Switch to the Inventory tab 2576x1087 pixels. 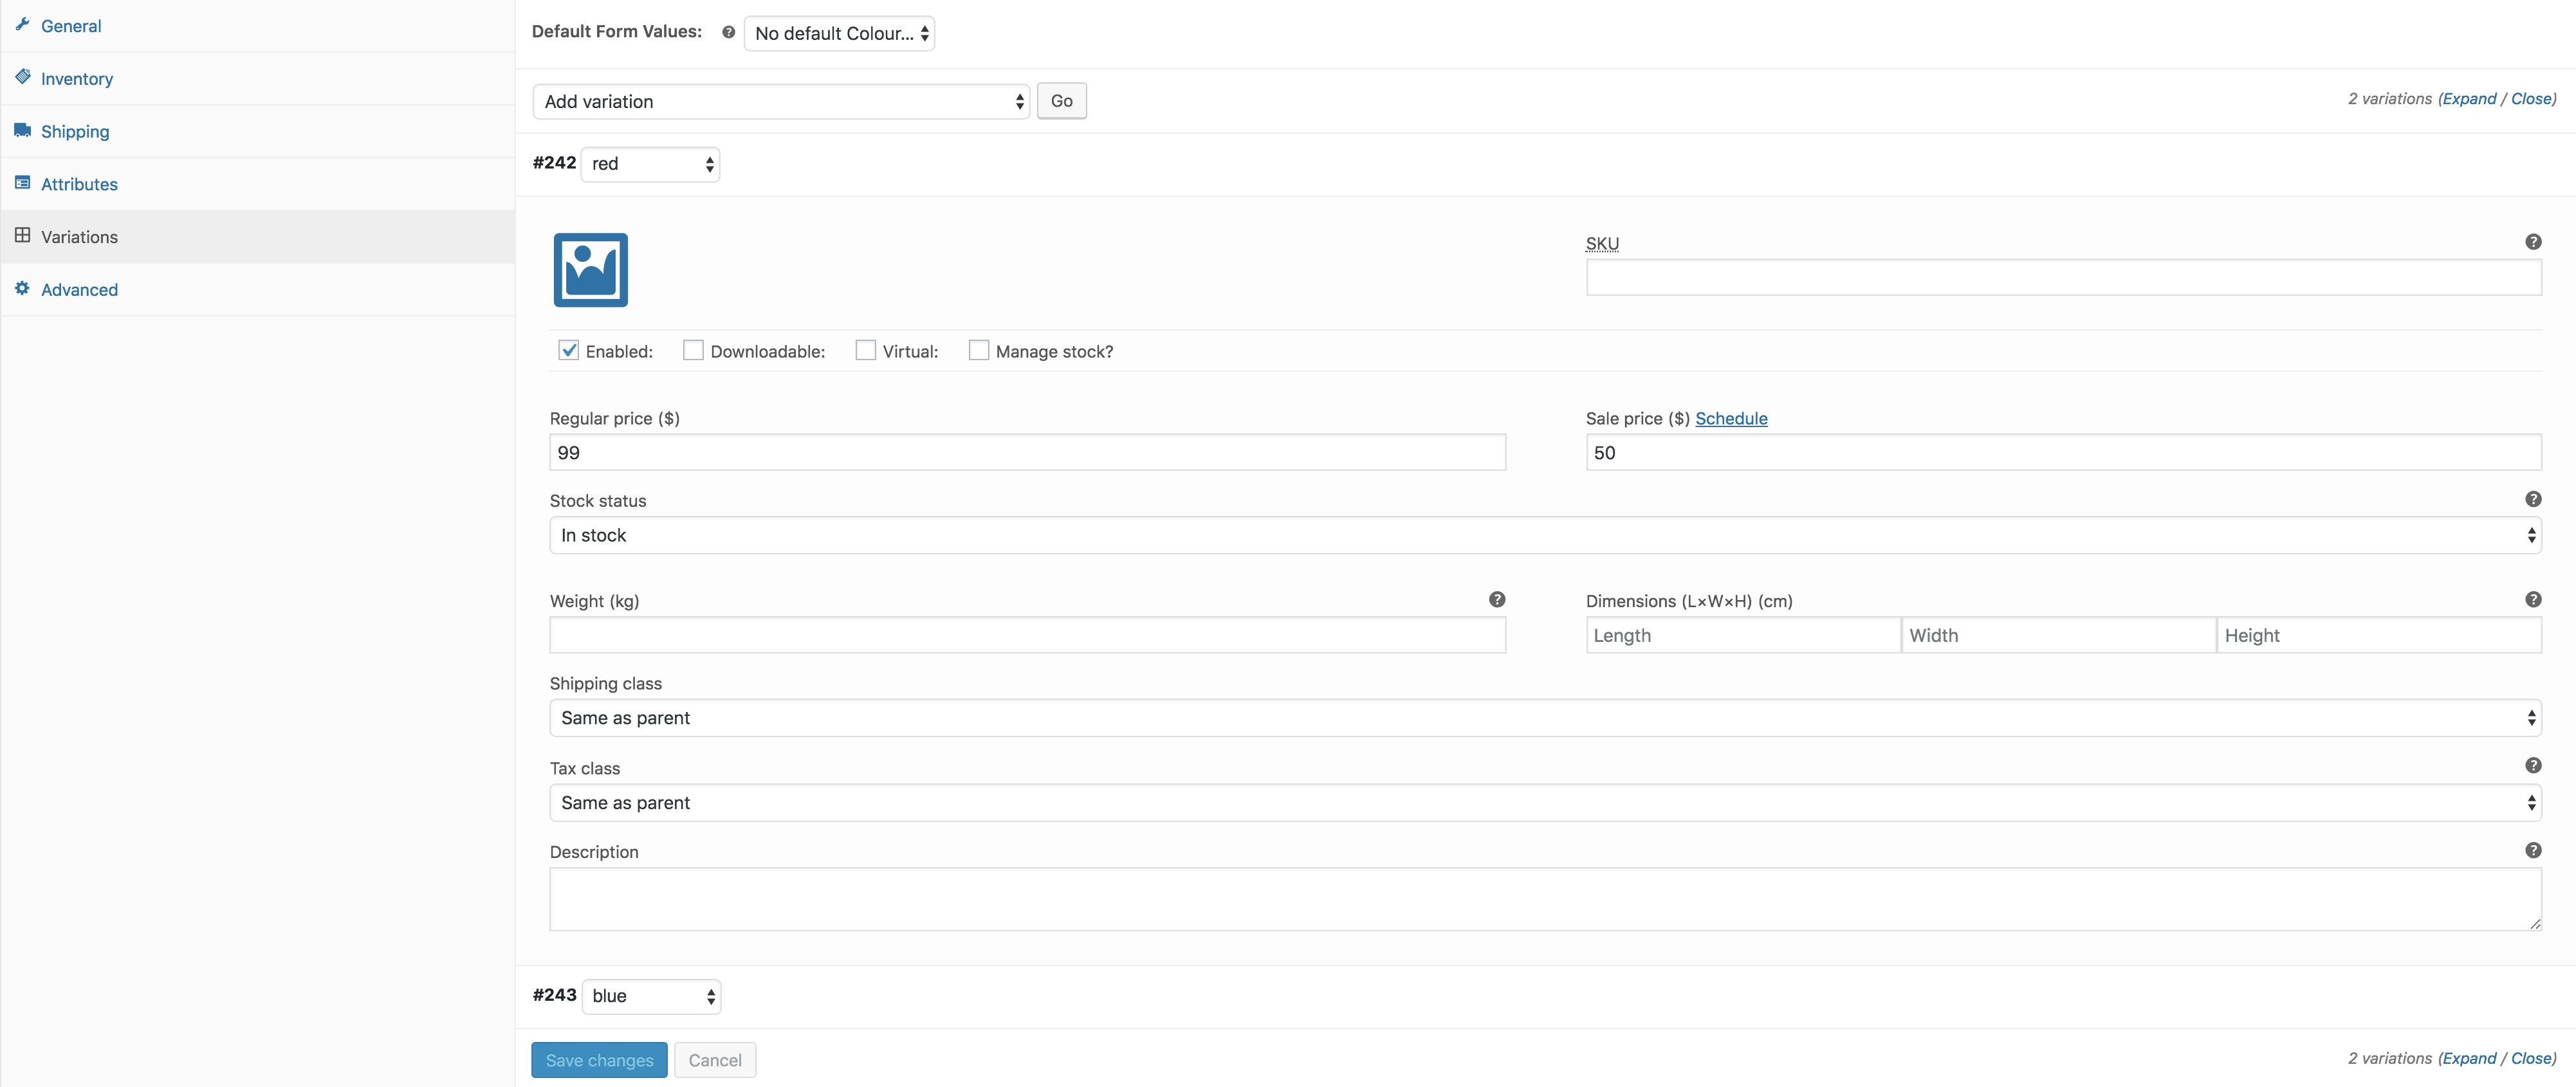point(76,79)
